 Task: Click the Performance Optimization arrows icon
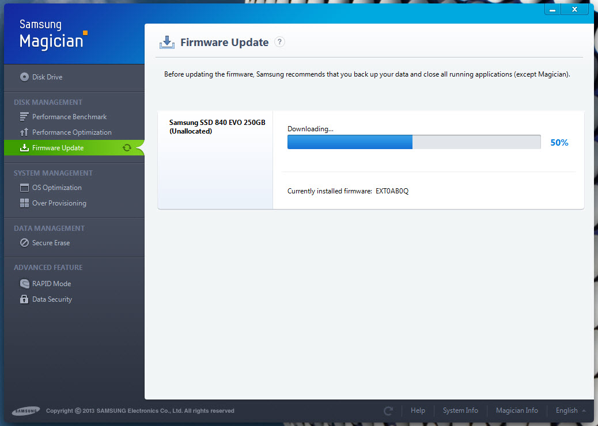(x=24, y=132)
